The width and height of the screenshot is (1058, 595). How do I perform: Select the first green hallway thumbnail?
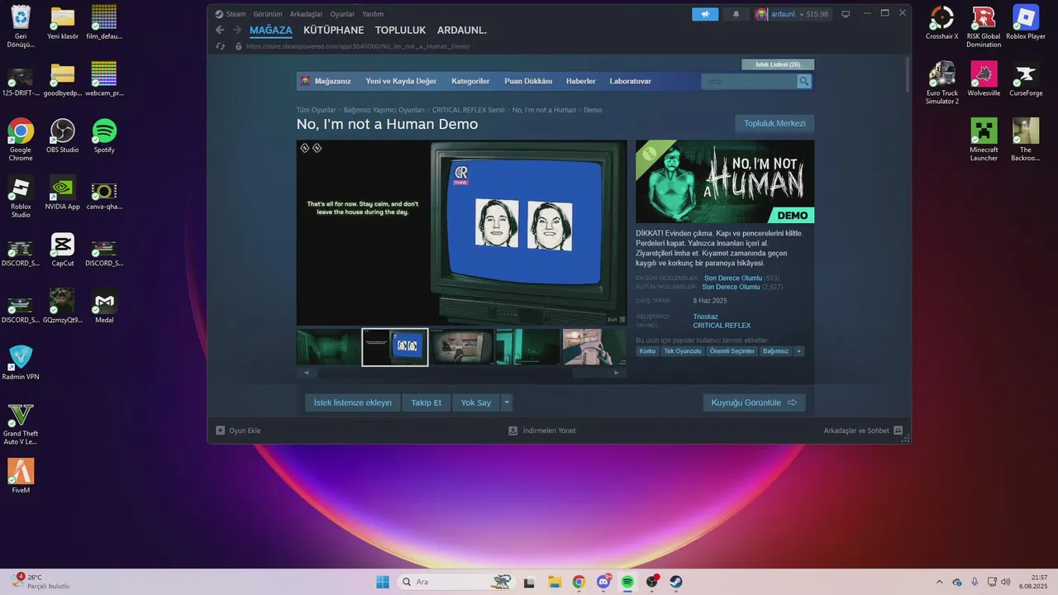(329, 347)
